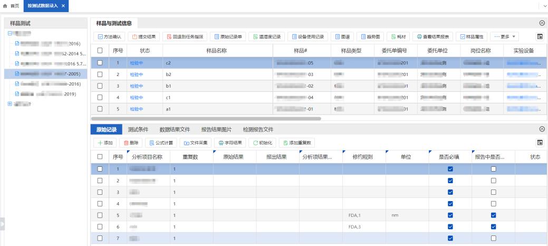Click 添加 to add a record

coord(105,143)
